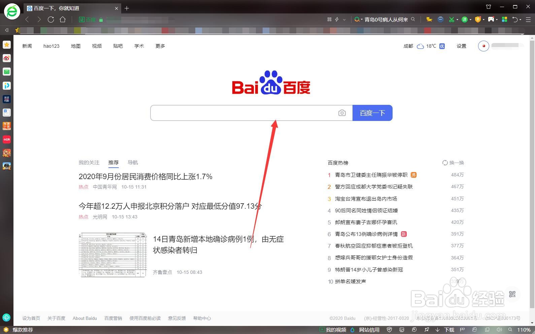Viewport: 535px width, 334px height.
Task: Click the browser reload icon
Action: click(51, 19)
